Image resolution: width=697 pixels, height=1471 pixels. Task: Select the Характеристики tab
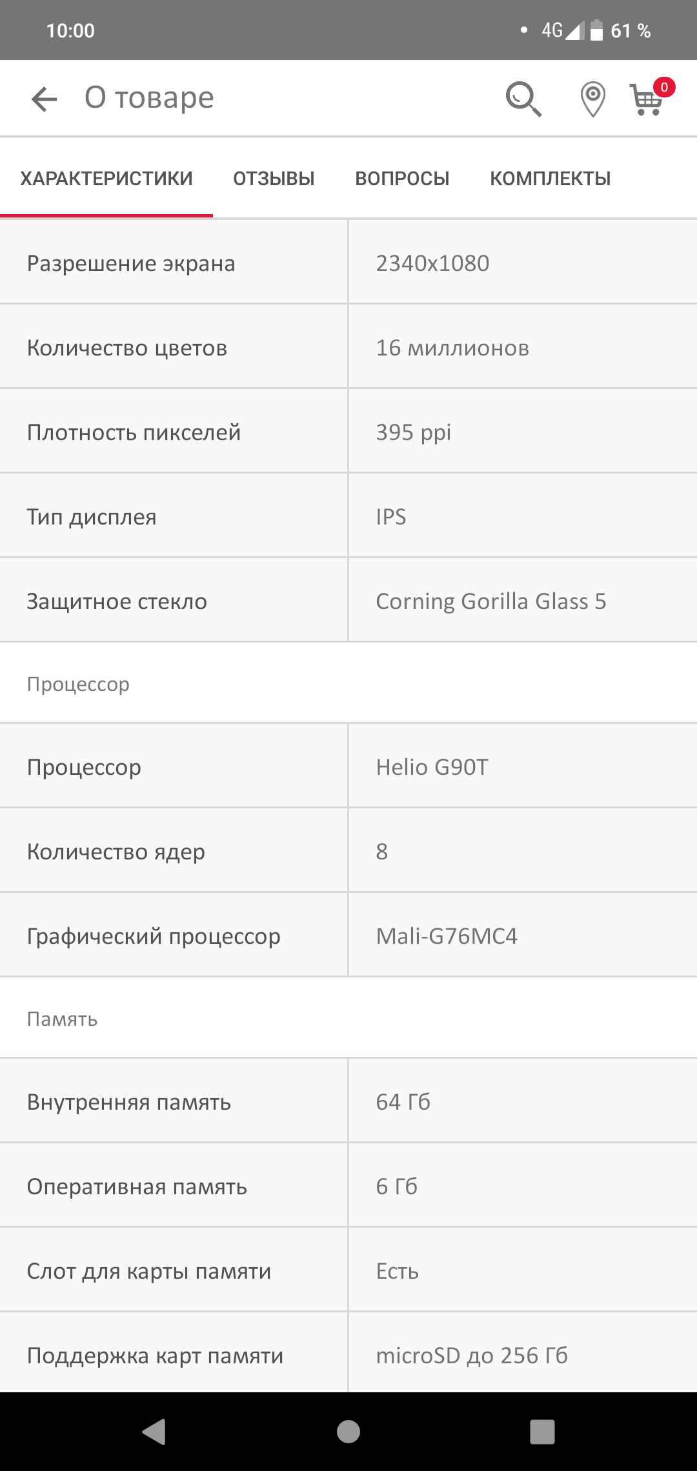(106, 179)
